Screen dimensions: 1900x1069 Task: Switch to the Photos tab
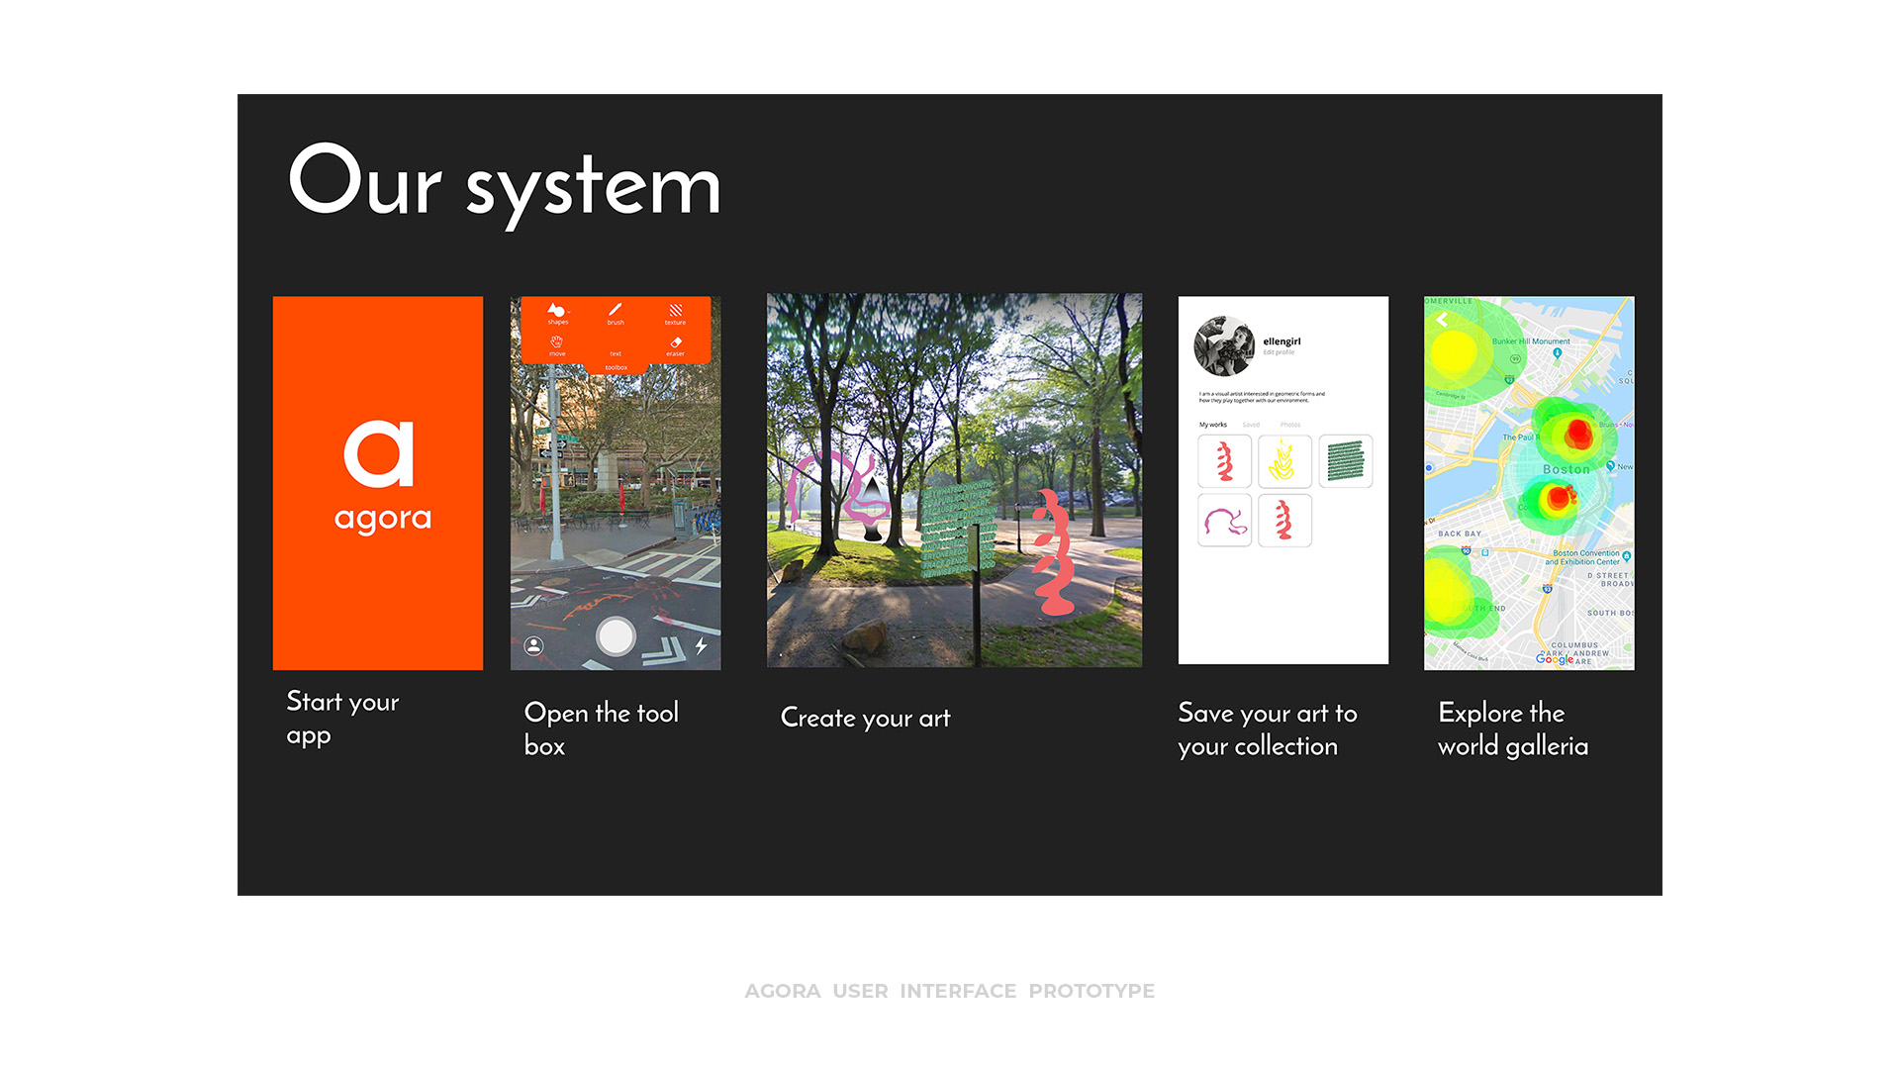pos(1290,425)
